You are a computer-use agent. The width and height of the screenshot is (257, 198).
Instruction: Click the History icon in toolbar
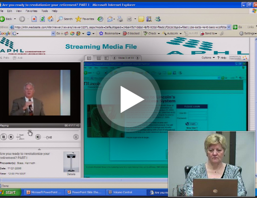(x=100, y=19)
